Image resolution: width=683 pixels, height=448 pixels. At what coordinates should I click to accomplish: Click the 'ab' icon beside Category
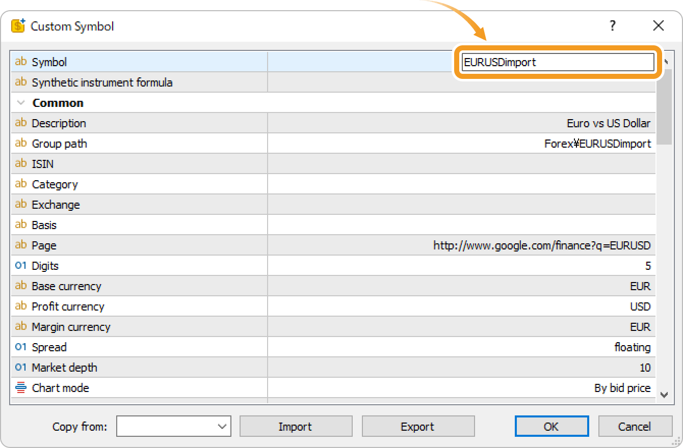point(21,184)
